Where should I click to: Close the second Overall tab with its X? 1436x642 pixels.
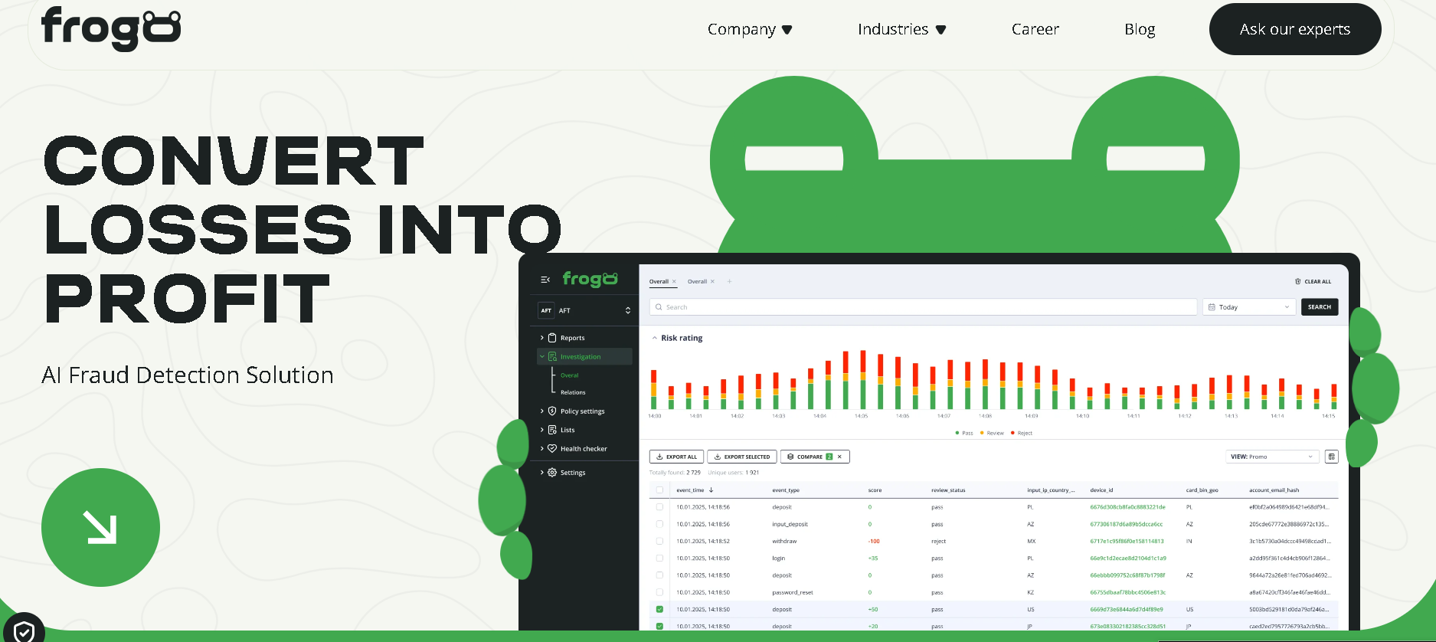(x=712, y=281)
